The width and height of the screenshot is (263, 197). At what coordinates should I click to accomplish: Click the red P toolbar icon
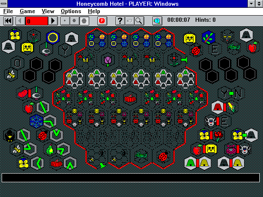pos(102,21)
